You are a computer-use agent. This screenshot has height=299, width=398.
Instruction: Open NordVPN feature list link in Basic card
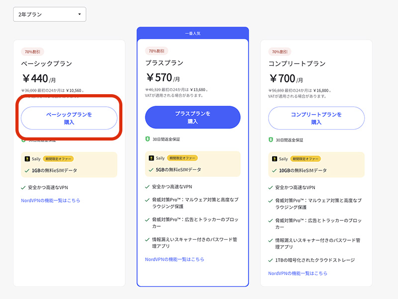(51, 200)
